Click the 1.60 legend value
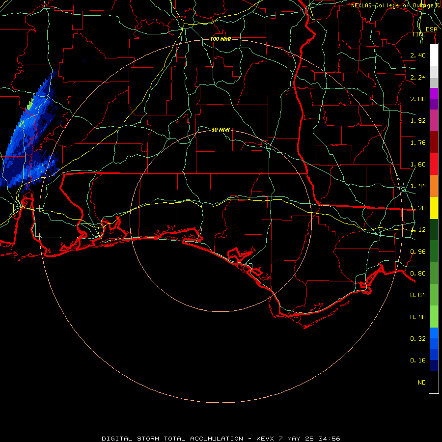 [x=418, y=165]
